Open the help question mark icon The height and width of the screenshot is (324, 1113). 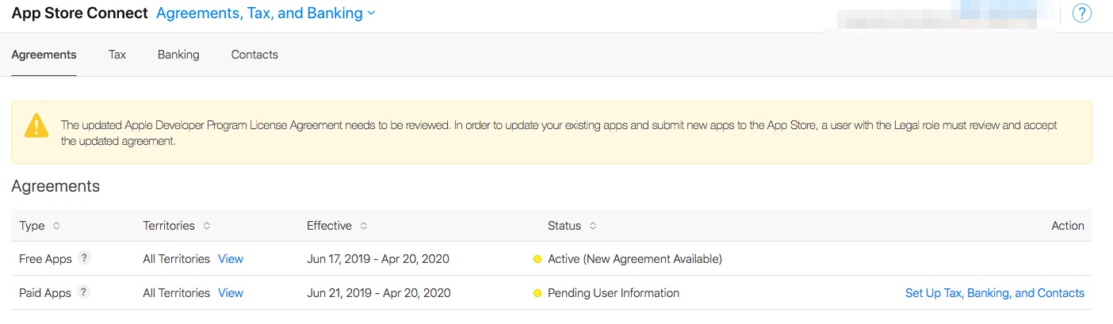click(1082, 13)
